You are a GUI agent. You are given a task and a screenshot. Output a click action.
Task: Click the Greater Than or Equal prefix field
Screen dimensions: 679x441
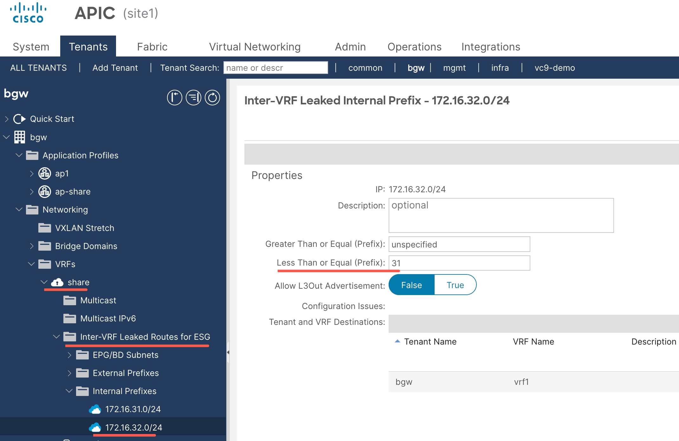pyautogui.click(x=459, y=244)
